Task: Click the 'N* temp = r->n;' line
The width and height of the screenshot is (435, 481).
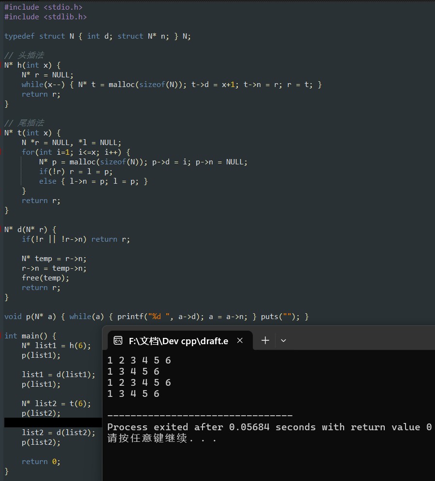Action: [54, 259]
